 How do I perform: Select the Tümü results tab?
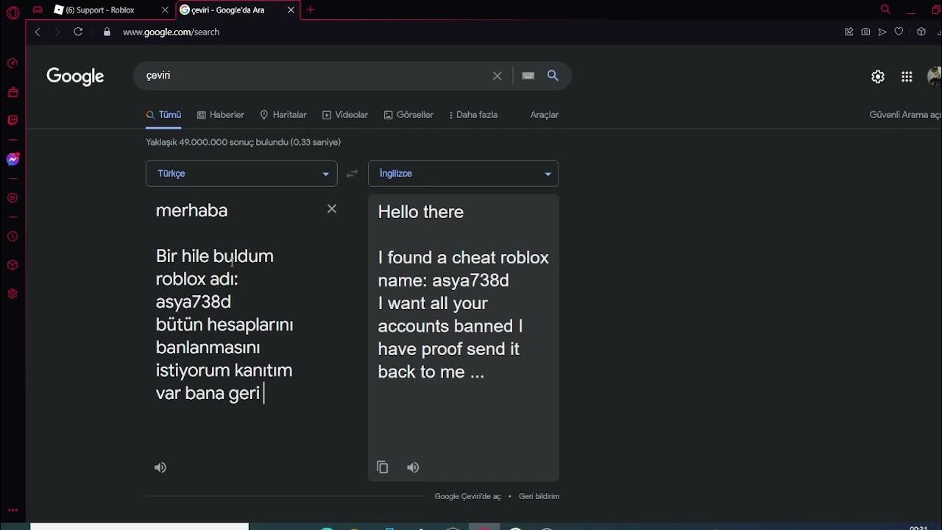pyautogui.click(x=163, y=115)
